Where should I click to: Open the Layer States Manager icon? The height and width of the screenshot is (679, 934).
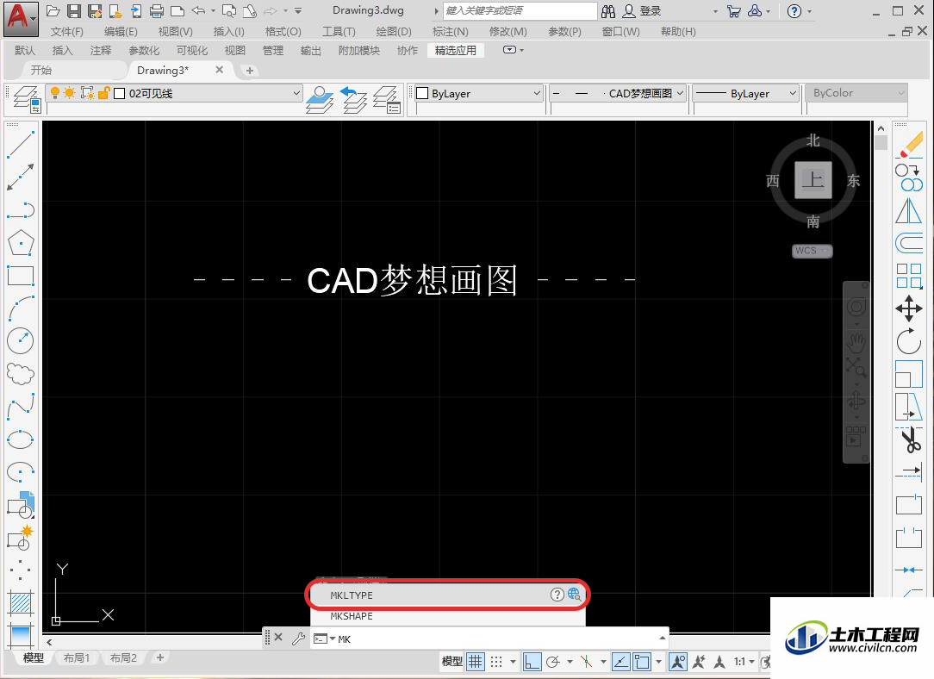[387, 99]
